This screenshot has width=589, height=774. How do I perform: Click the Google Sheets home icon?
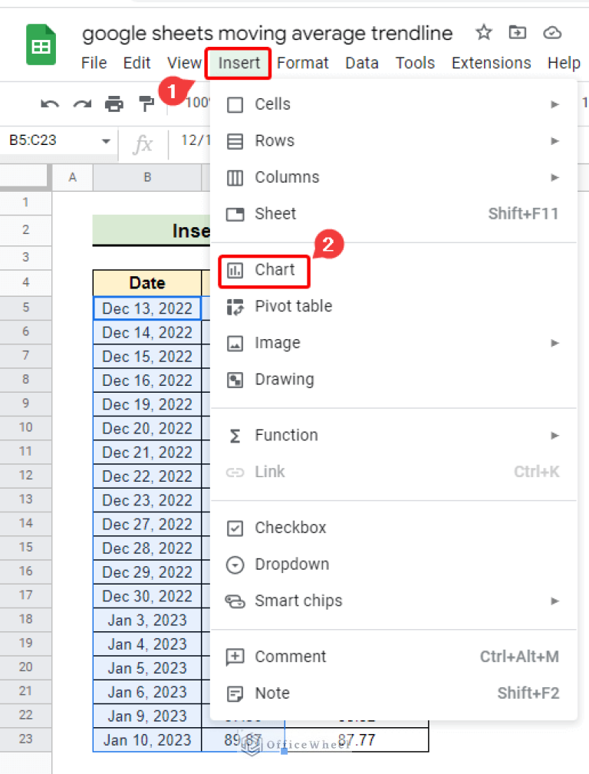tap(40, 44)
